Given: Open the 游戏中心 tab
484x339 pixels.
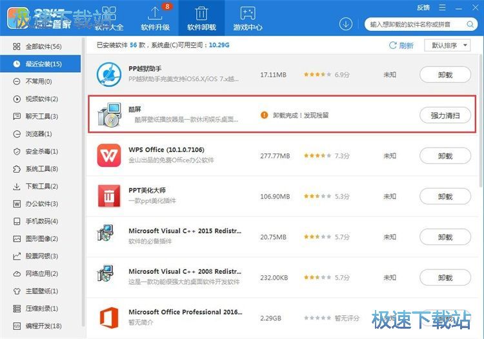Looking at the screenshot, I should click(x=248, y=18).
